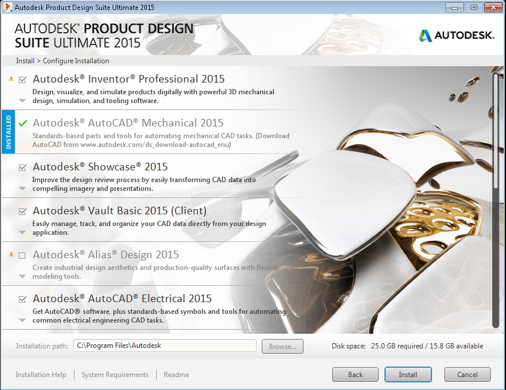Viewport: 506px width, 390px height.
Task: Open the Readme link
Action: pos(176,375)
